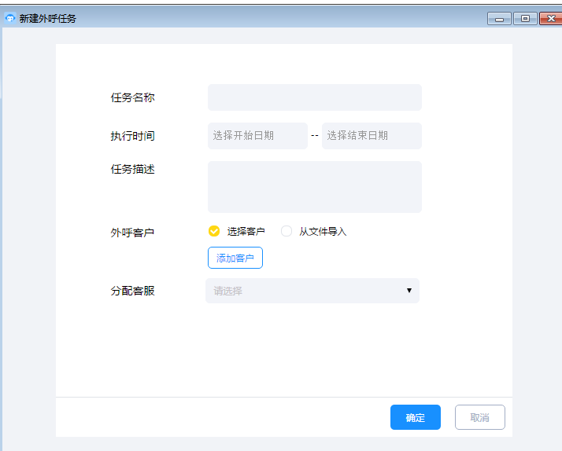This screenshot has width=562, height=451.
Task: Click the 任务名称 field label
Action: (x=132, y=97)
